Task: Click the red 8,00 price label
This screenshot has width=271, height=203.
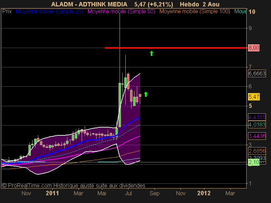Action: point(254,48)
